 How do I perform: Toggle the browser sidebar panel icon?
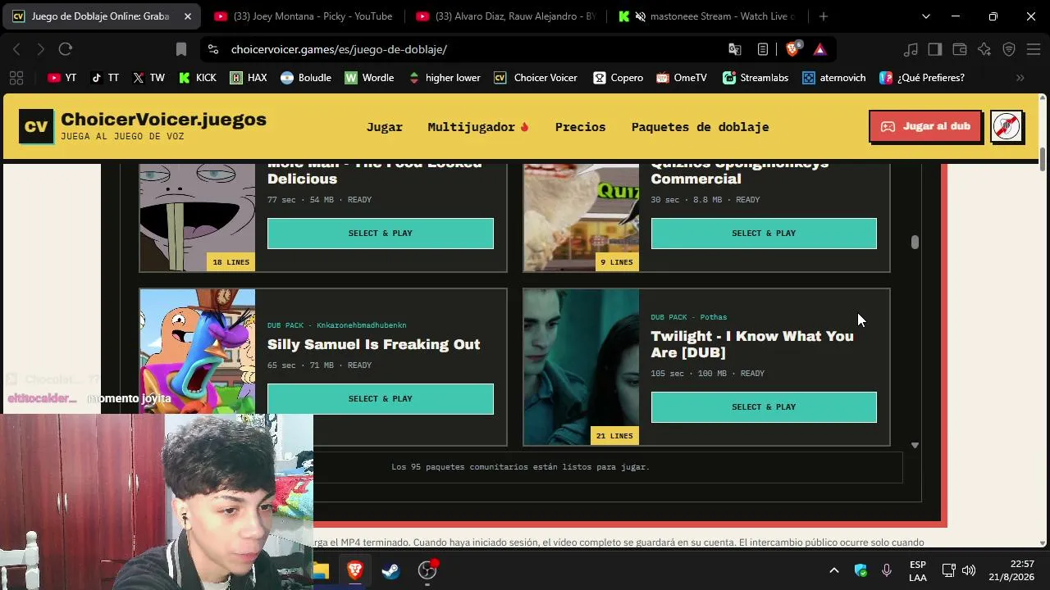(x=935, y=49)
